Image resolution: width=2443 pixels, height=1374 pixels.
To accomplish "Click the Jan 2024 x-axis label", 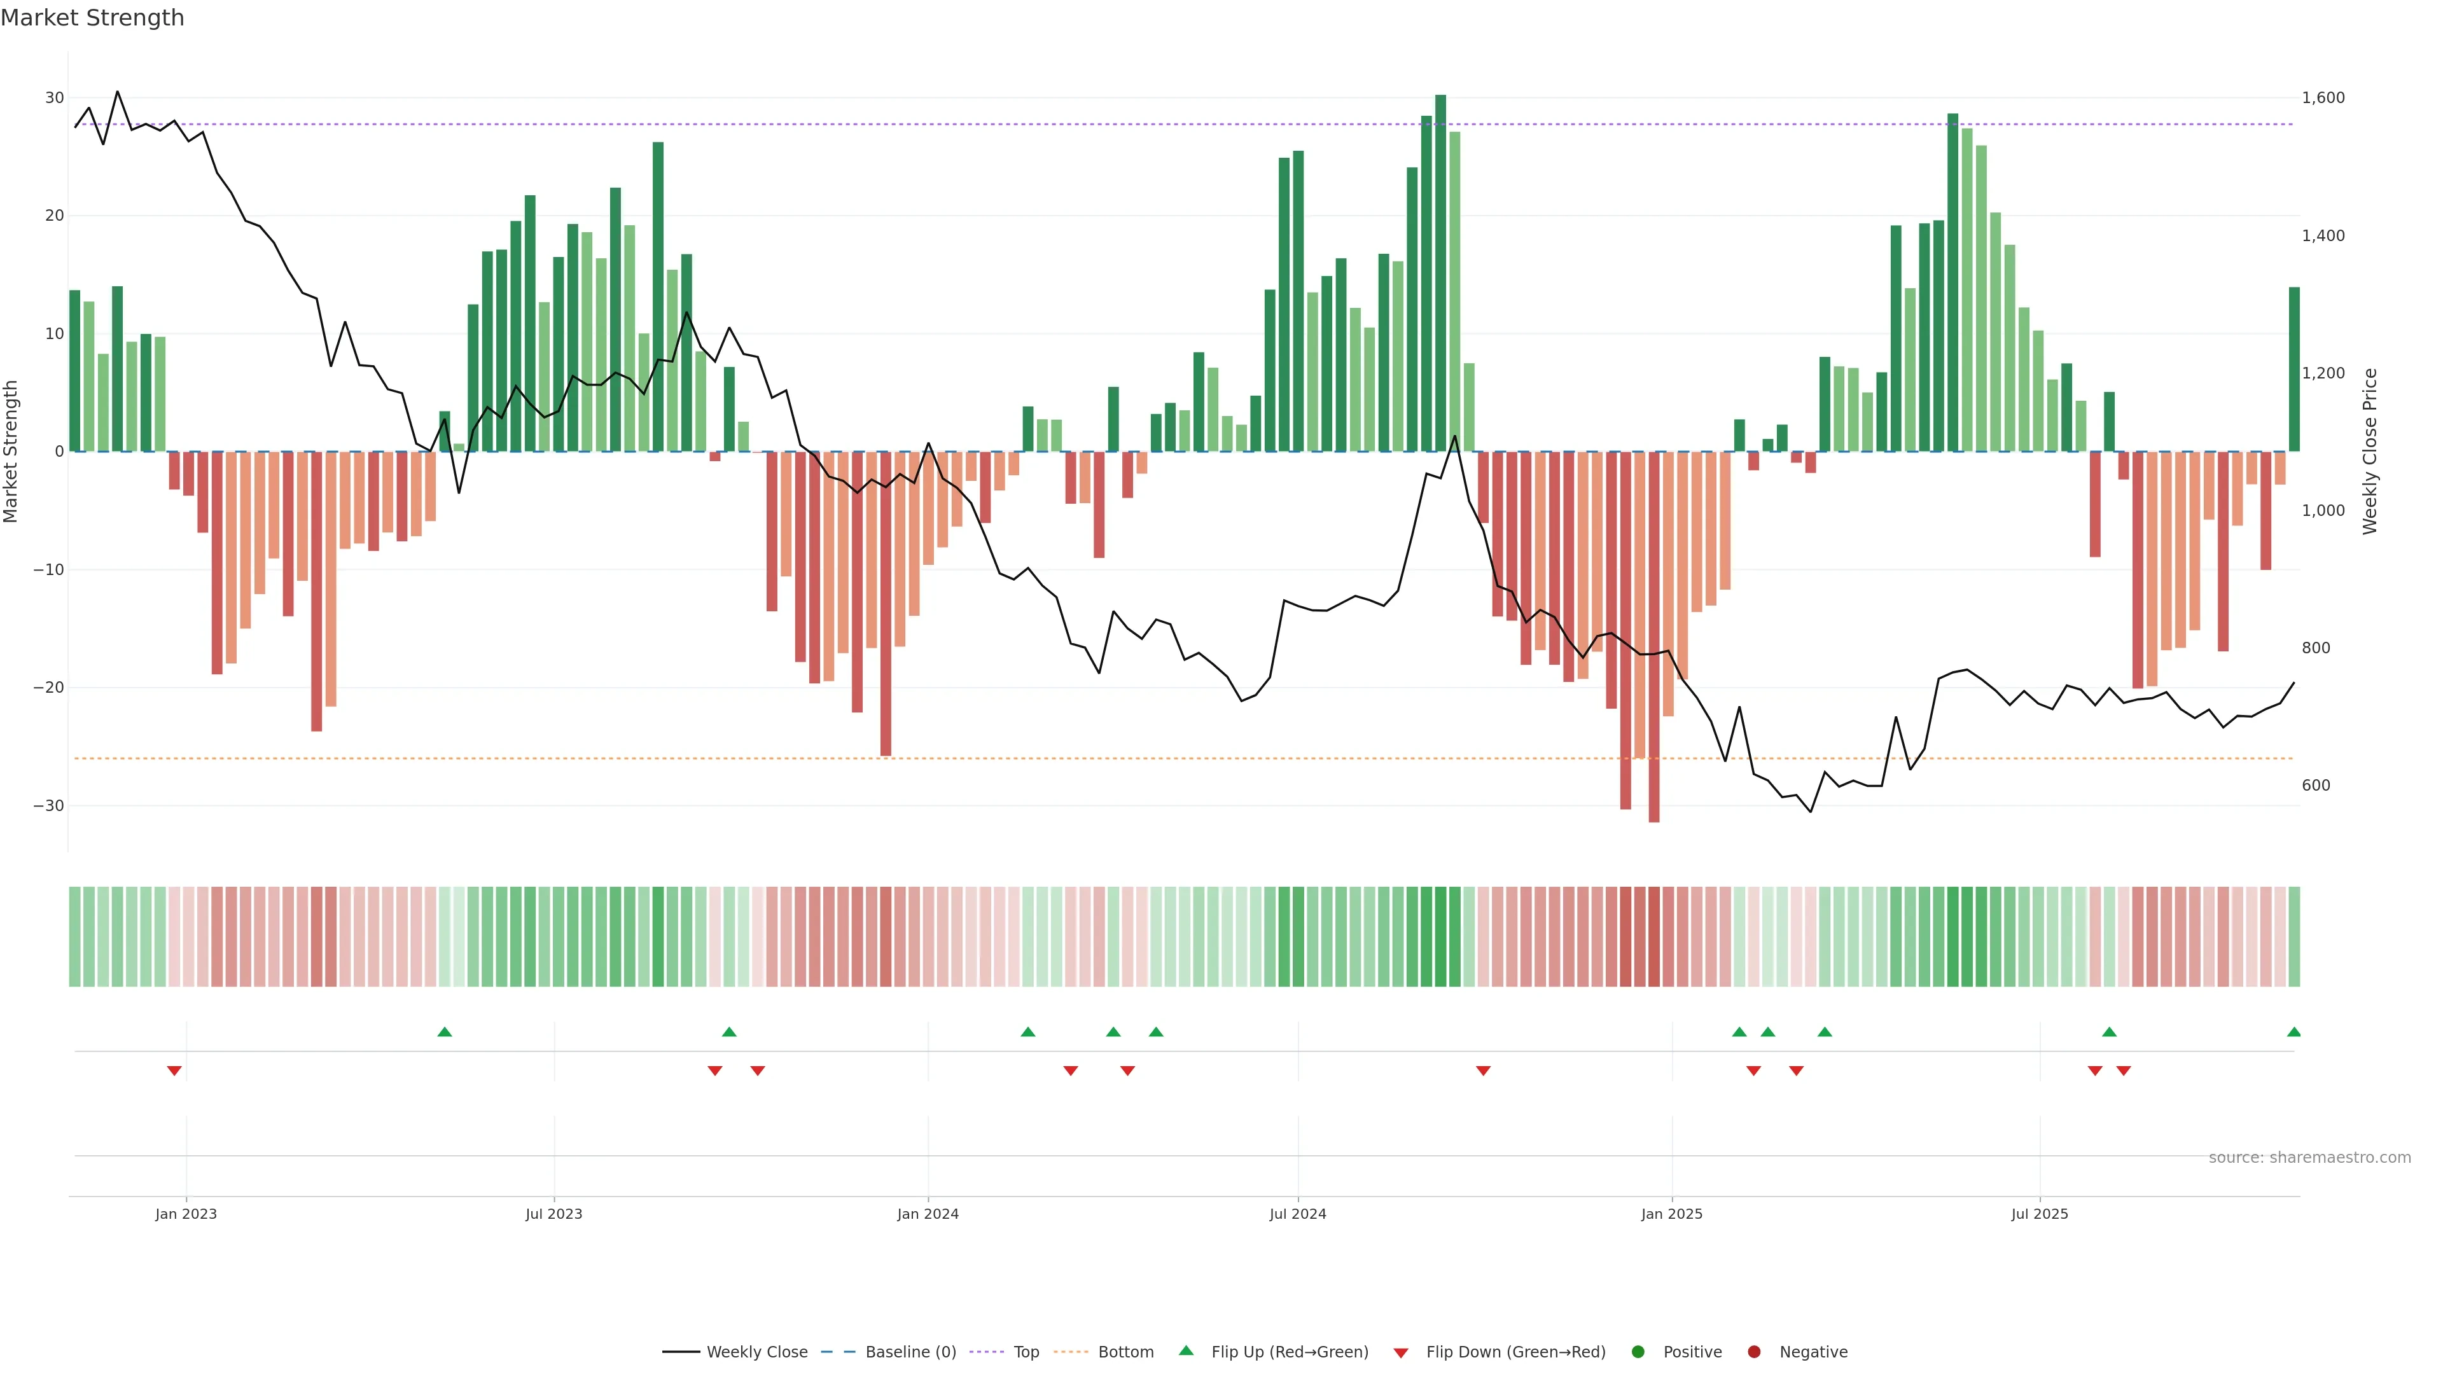I will click(928, 1214).
